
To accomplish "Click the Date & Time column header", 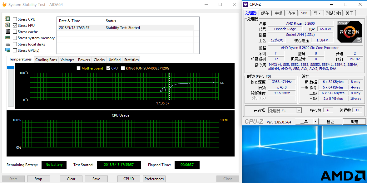I will [80, 21].
